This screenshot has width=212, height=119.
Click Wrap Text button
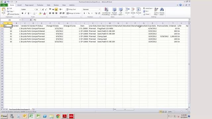coord(71,10)
